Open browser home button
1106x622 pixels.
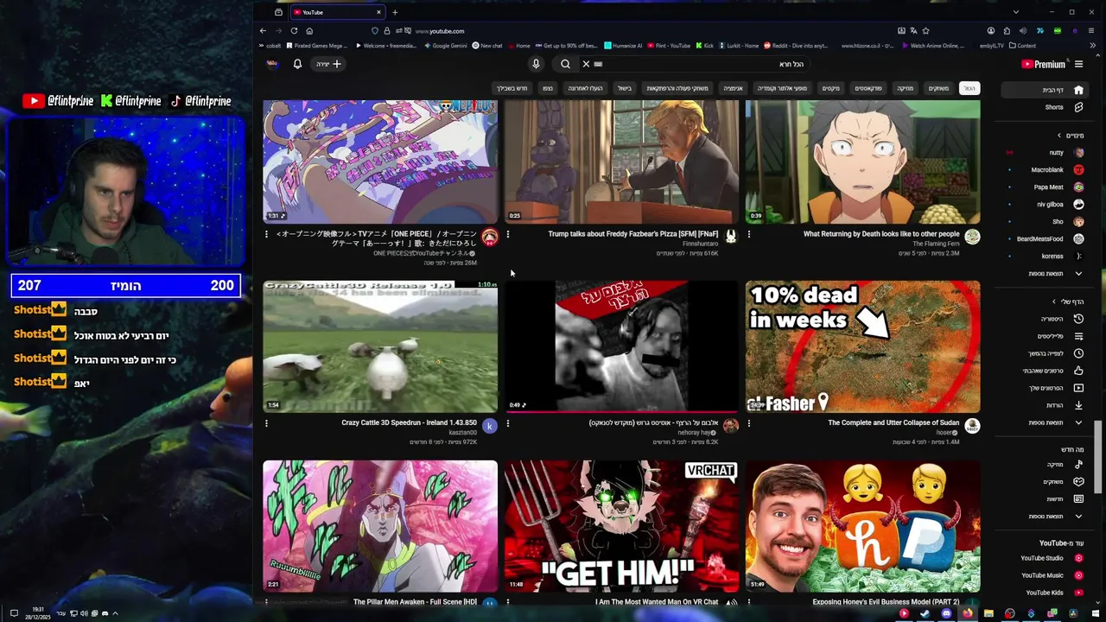309,31
